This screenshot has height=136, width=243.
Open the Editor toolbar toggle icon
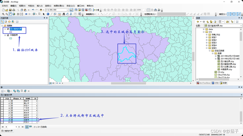71,10
